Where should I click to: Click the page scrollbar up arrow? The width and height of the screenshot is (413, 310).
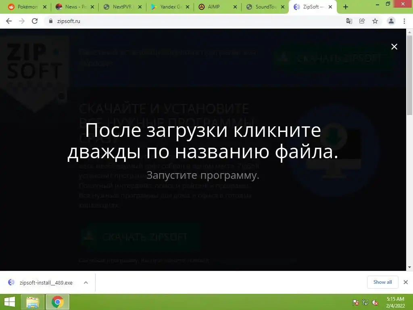pos(409,32)
